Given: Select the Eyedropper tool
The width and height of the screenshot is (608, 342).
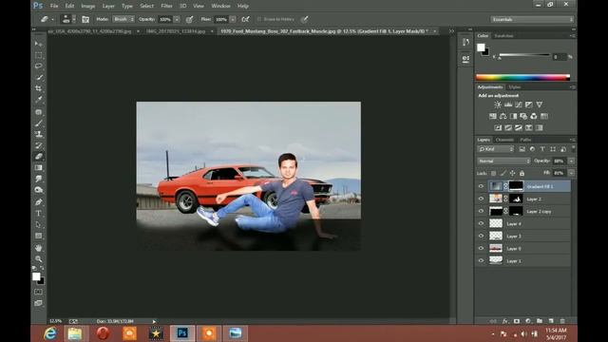Looking at the screenshot, I should (38, 100).
